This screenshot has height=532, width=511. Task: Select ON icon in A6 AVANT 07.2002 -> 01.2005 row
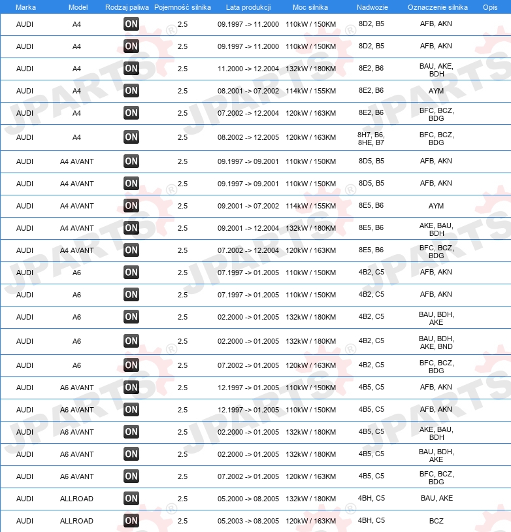click(x=131, y=476)
